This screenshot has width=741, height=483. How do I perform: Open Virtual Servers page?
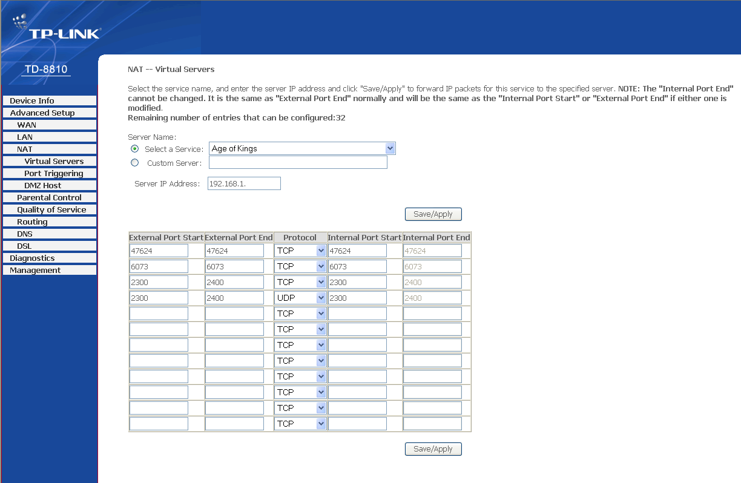tap(50, 161)
